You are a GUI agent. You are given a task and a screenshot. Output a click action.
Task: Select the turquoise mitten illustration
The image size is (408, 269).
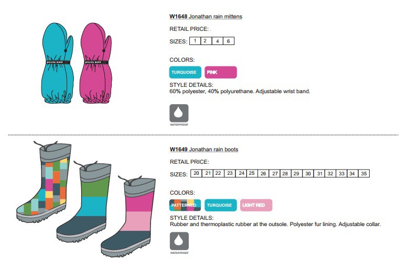[x=58, y=63]
